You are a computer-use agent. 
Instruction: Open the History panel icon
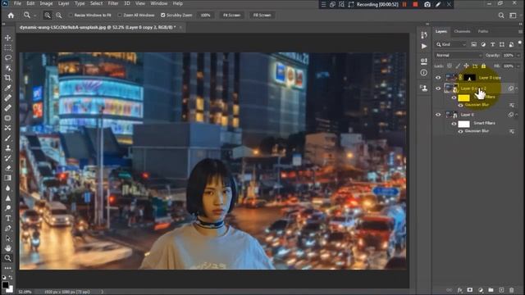tap(424, 35)
